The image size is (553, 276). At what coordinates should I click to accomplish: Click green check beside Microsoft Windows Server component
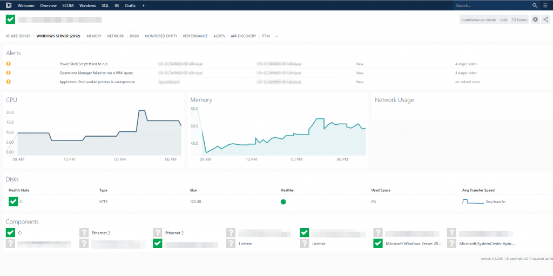pos(377,243)
